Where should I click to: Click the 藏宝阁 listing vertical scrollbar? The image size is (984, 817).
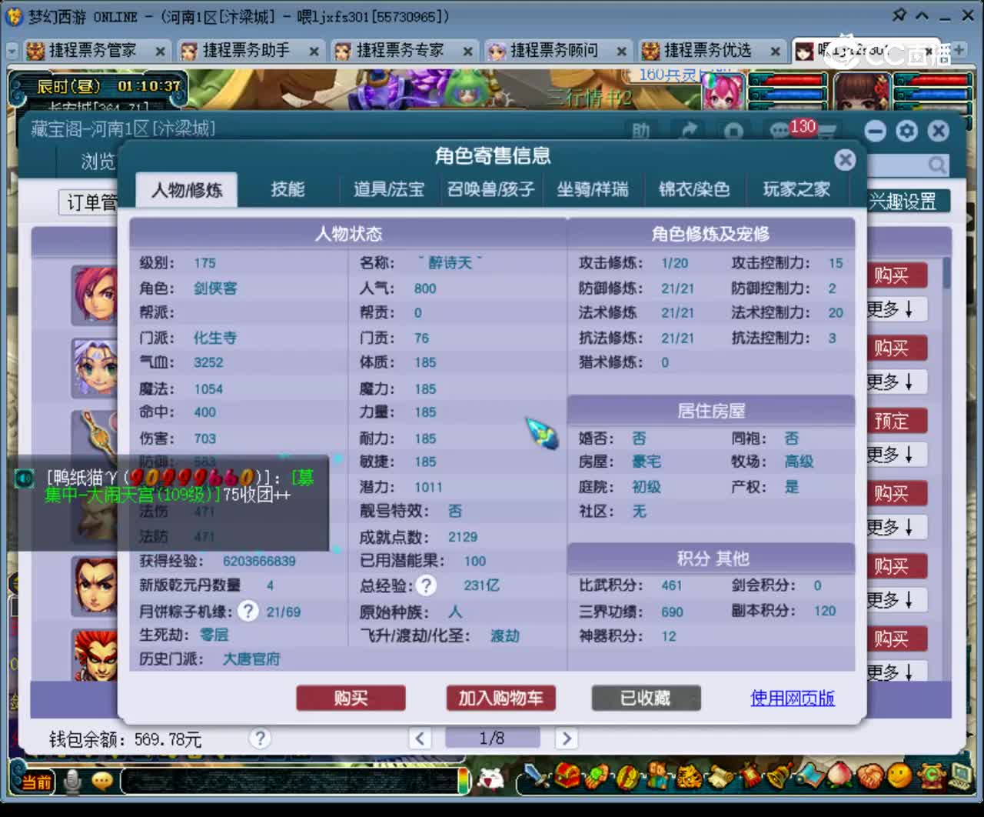(947, 272)
